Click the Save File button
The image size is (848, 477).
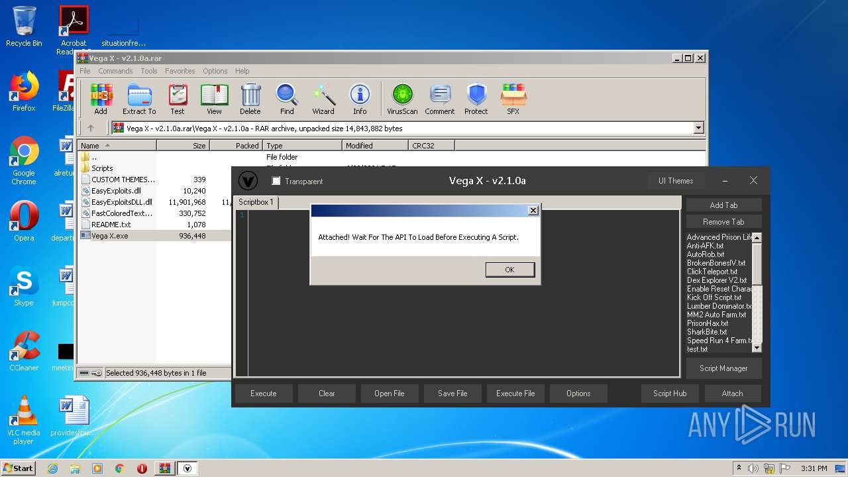452,394
